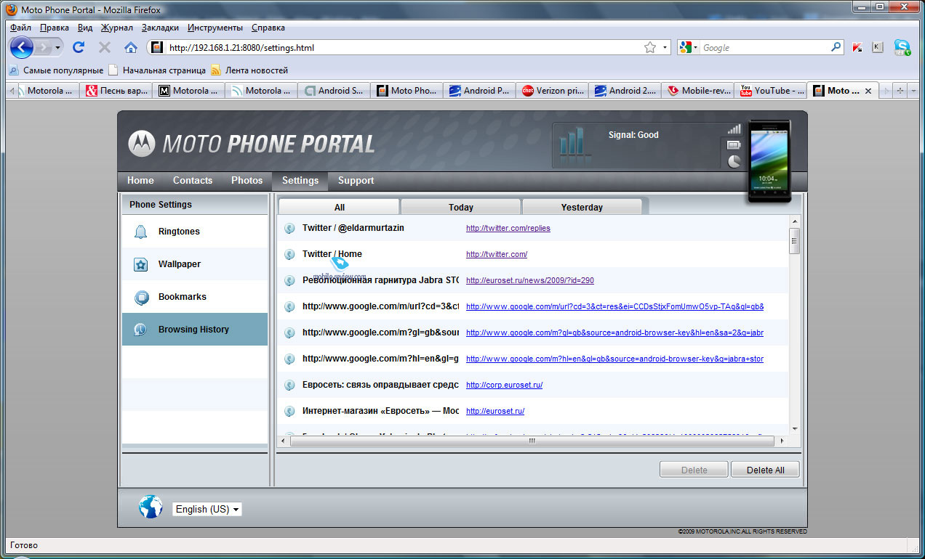
Task: Show Today's browsing history tab
Action: (461, 207)
